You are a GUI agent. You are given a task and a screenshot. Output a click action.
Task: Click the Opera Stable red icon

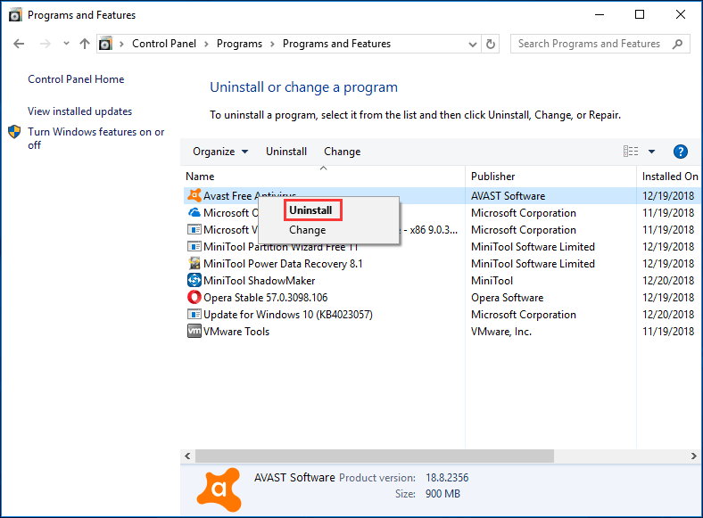coord(194,297)
